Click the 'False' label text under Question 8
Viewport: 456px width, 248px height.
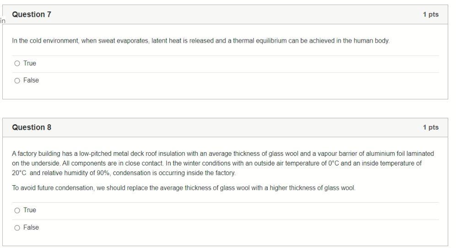(31, 228)
